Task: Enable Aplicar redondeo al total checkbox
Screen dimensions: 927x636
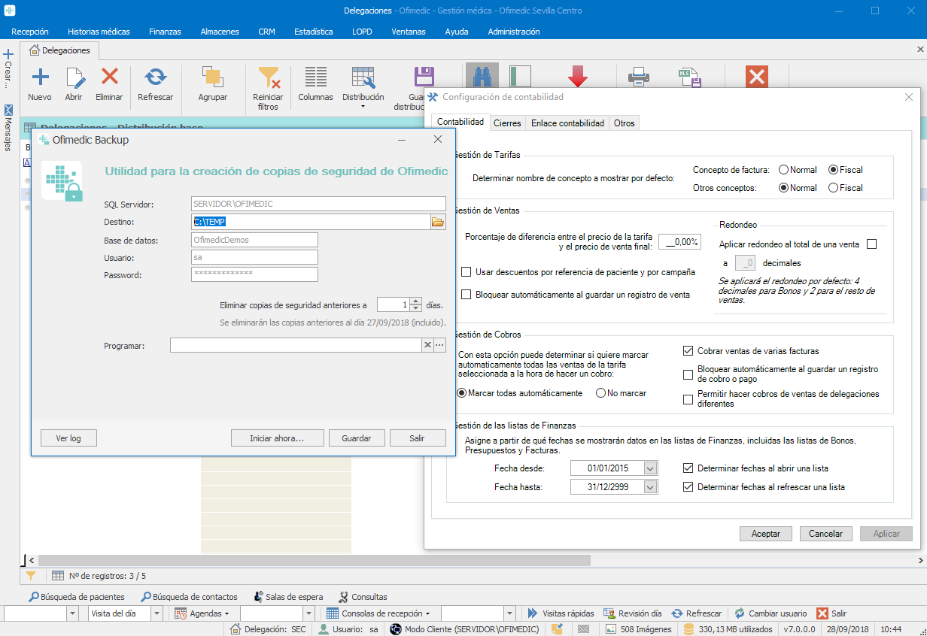Action: tap(871, 244)
